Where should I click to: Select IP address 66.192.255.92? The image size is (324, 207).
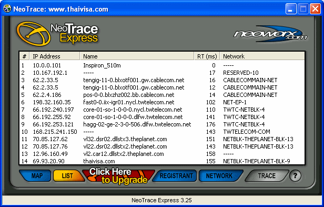click(x=52, y=117)
